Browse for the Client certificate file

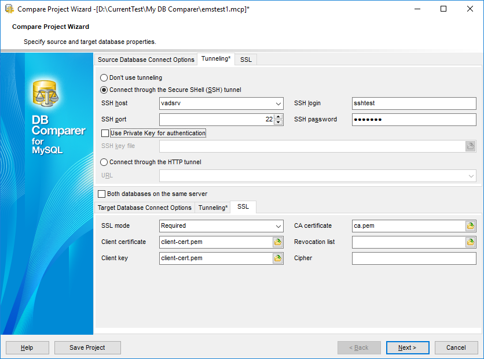[x=278, y=242]
